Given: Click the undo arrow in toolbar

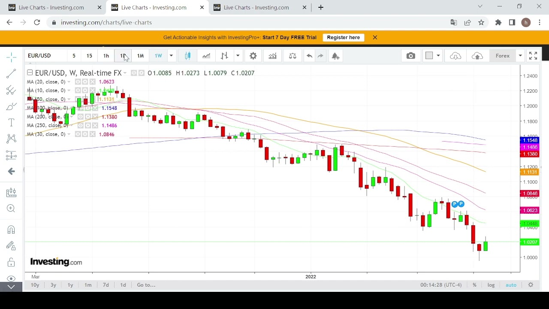Looking at the screenshot, I should pos(309,56).
